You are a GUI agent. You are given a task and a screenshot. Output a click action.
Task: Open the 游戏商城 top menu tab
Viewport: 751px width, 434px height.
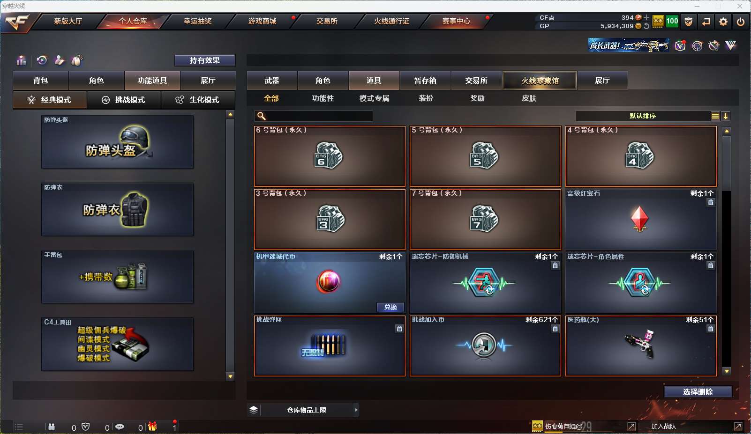263,21
